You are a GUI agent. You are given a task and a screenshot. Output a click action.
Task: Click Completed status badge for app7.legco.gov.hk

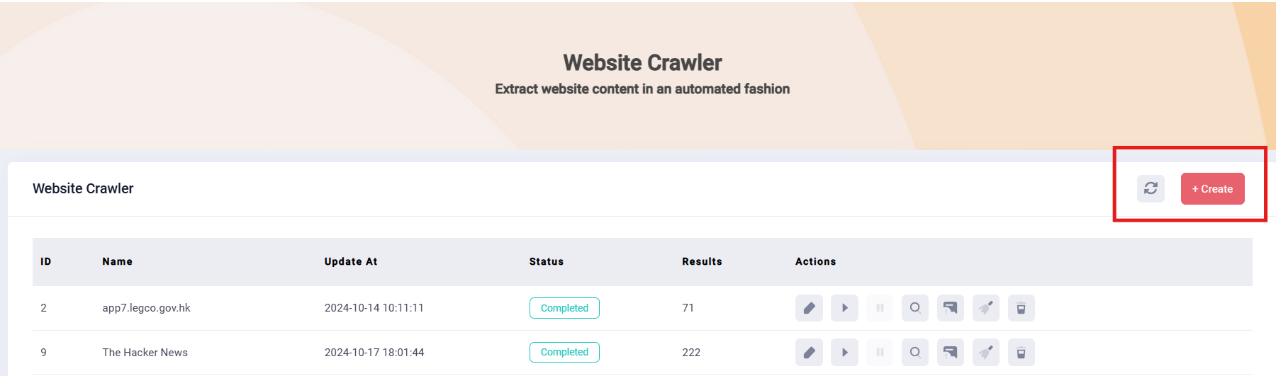(x=564, y=308)
